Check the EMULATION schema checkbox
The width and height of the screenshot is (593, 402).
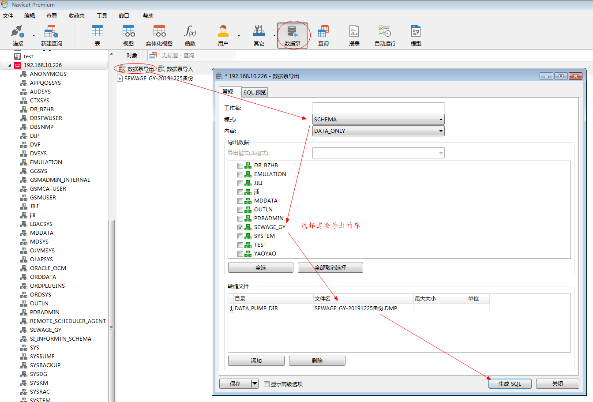tap(240, 174)
